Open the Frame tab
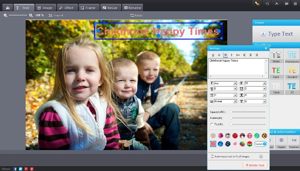This screenshot has height=171, width=300. coord(89,8)
